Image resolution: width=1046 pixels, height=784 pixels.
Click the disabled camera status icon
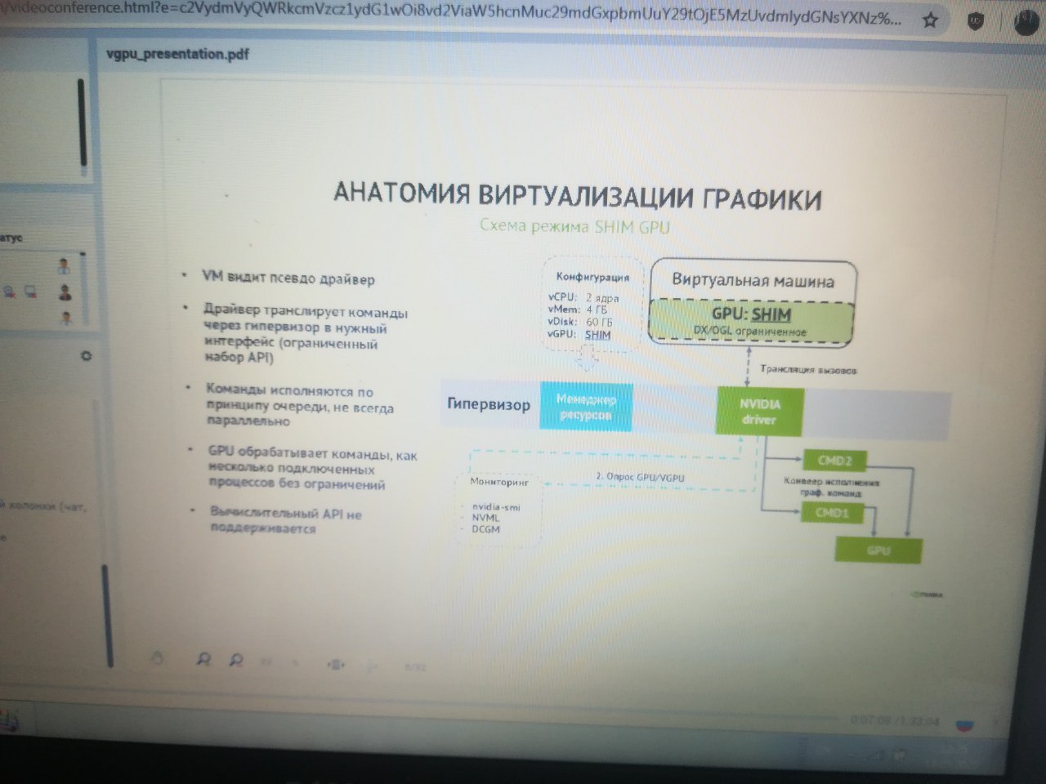[29, 291]
